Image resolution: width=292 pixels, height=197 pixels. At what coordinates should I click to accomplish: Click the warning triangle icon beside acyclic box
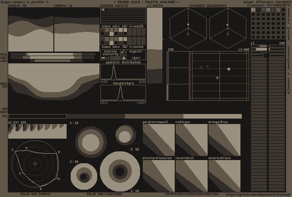tap(124, 57)
